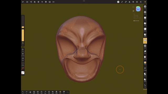Open the three-dots menu at top center
The width and height of the screenshot is (168, 94).
(84, 1)
